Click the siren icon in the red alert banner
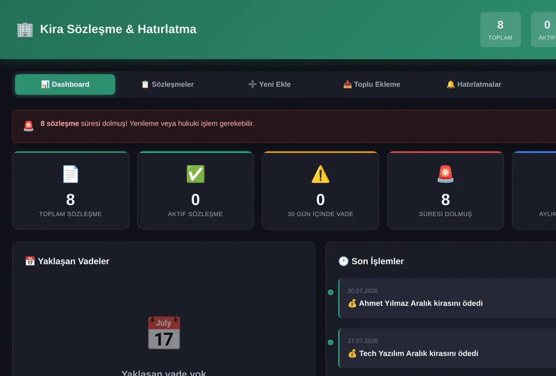The image size is (556, 376). [28, 126]
